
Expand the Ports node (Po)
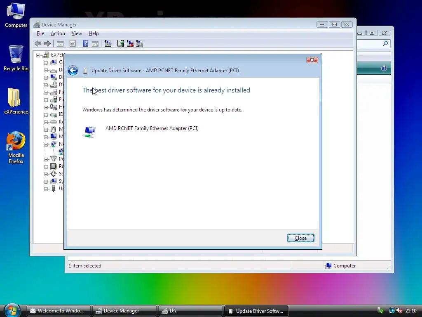(46, 159)
